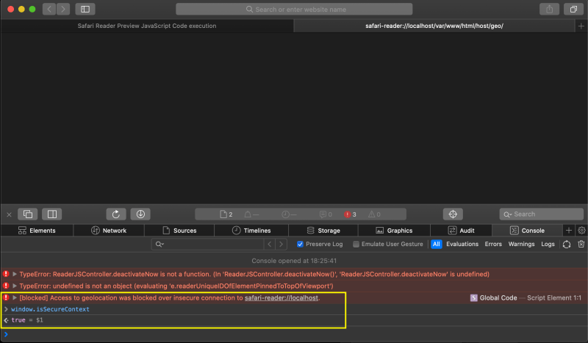The width and height of the screenshot is (588, 343).
Task: Click the console filter search field
Action: 208,244
